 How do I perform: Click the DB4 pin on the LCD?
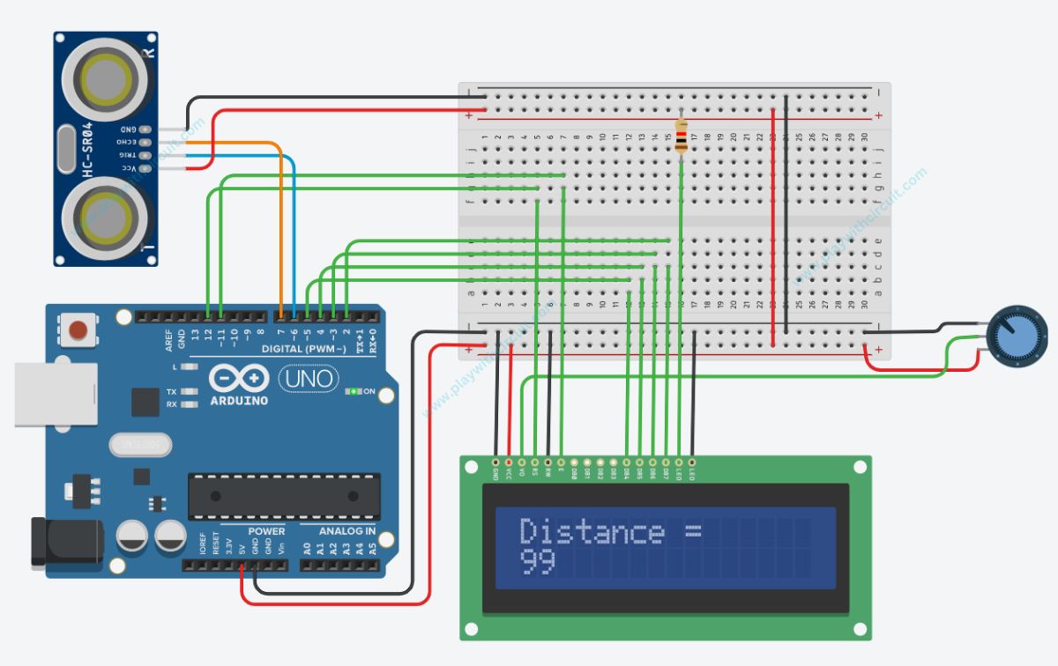[628, 463]
